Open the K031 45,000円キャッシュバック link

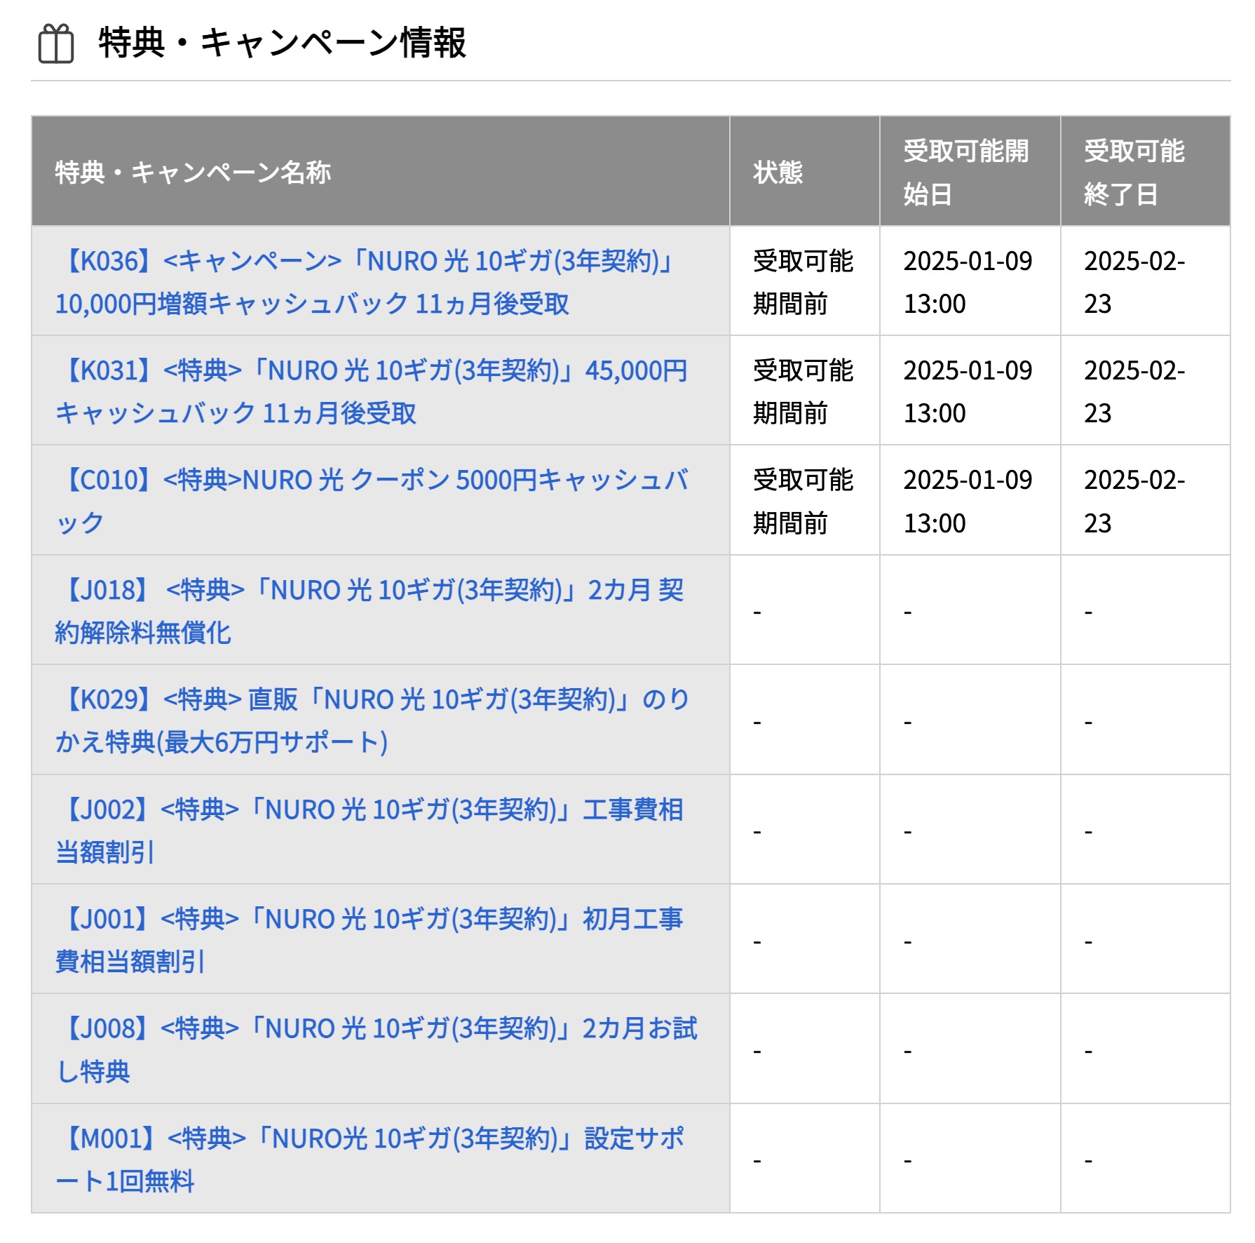point(372,391)
